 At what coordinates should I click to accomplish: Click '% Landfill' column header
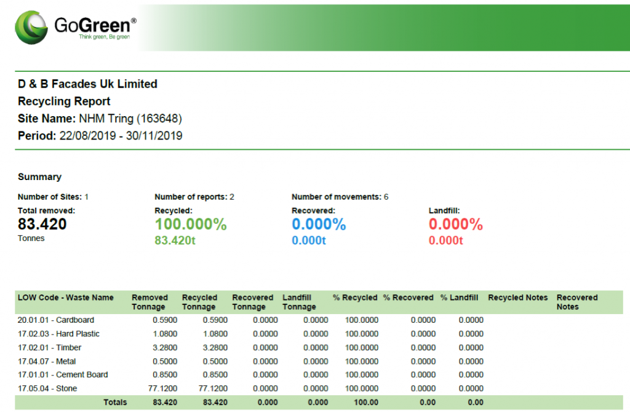coord(459,297)
